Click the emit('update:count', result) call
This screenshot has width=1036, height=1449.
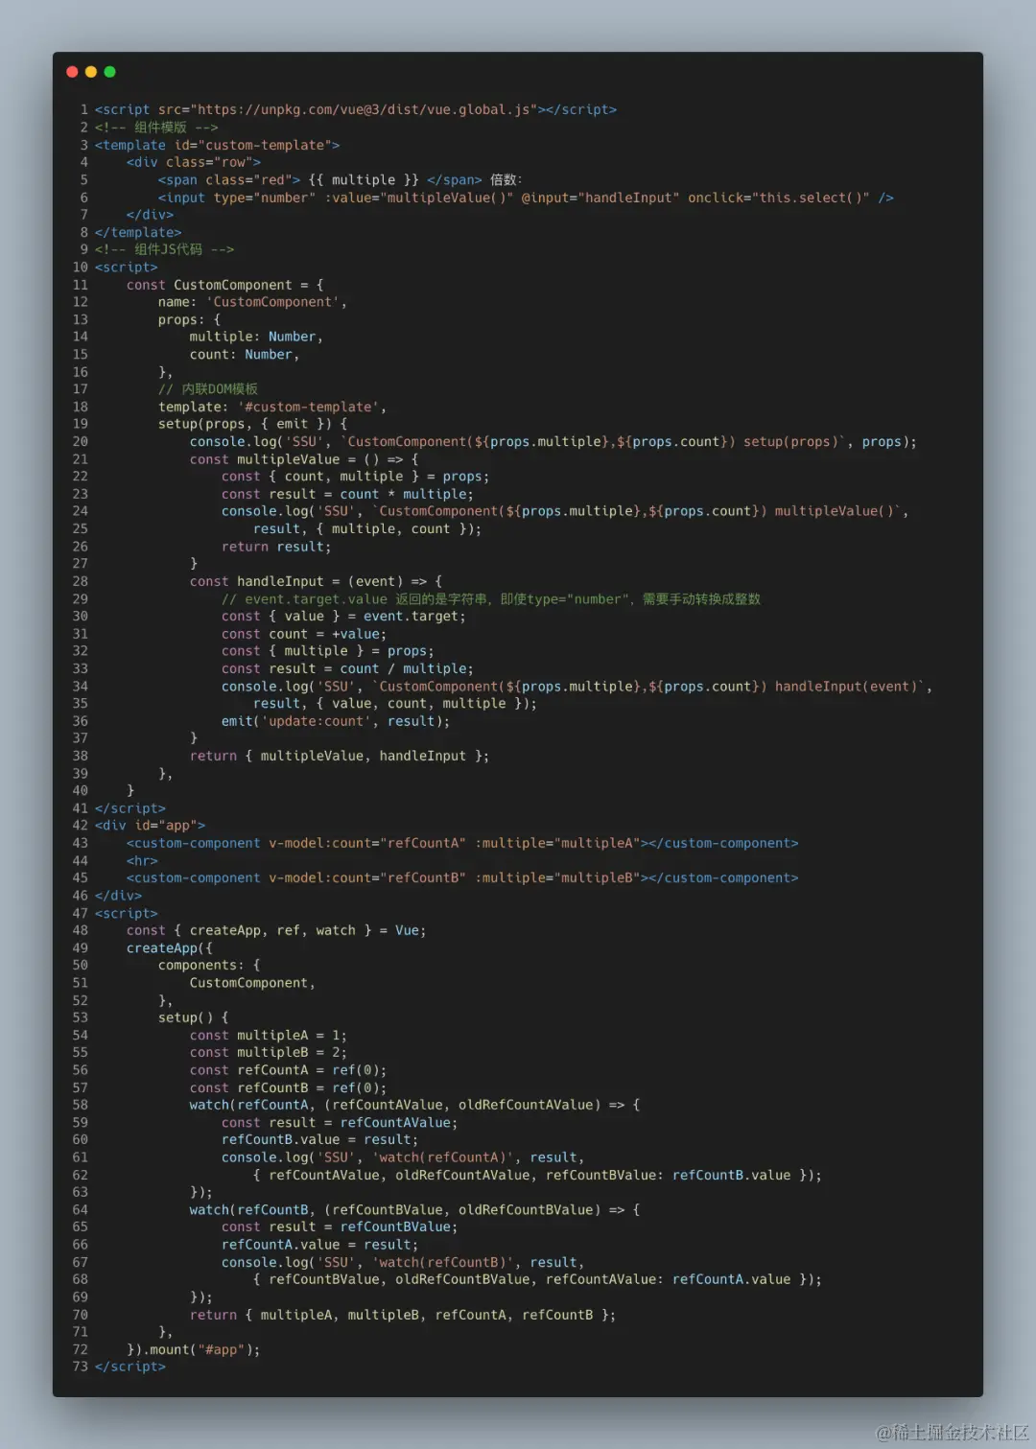click(336, 722)
